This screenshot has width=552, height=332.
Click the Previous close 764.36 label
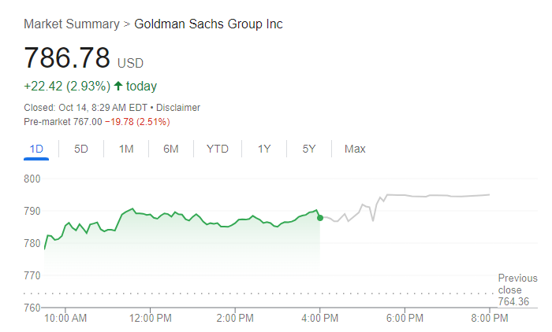[x=517, y=290]
